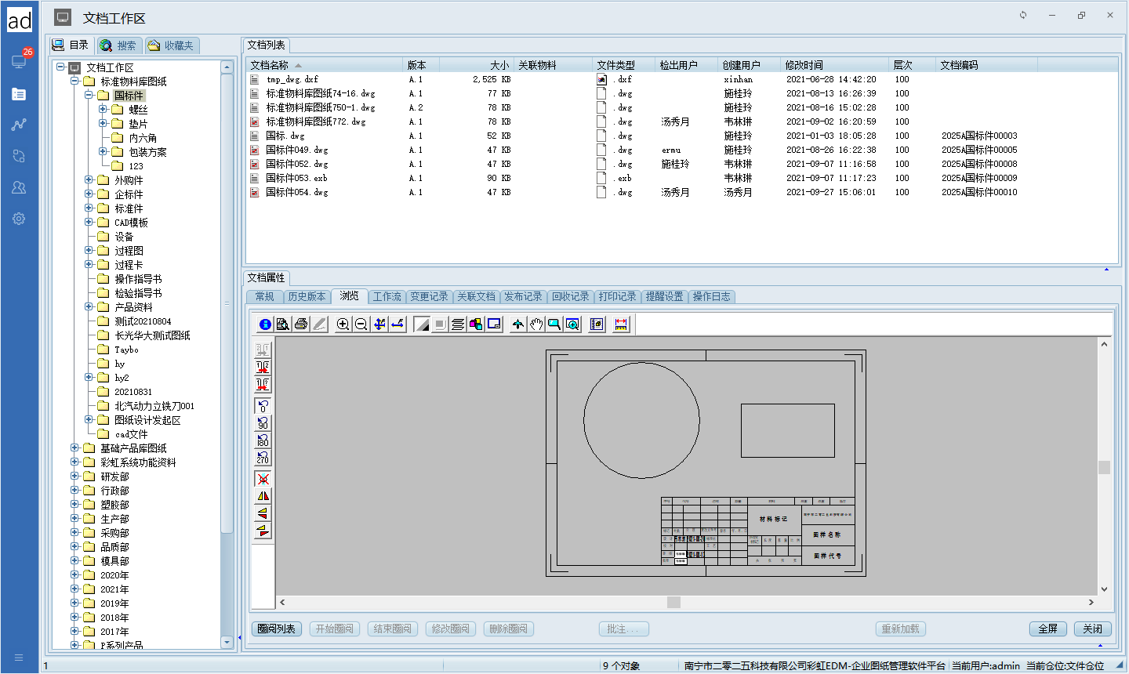1129x674 pixels.
Task: Open the 变更记录 tab
Action: click(429, 296)
